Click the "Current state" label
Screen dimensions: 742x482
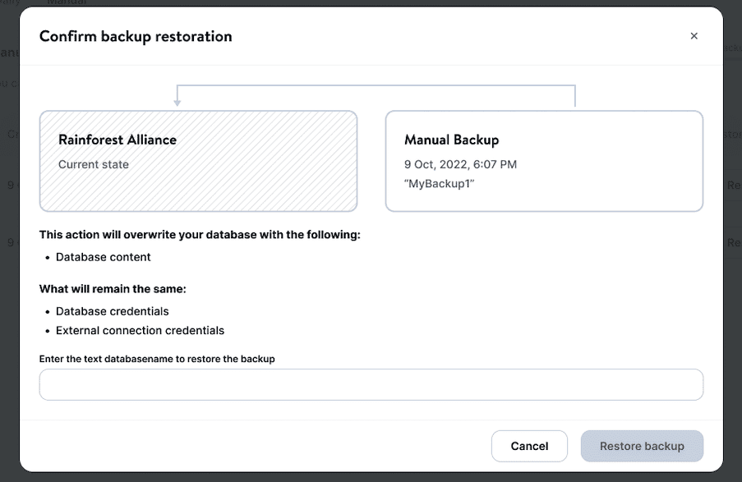[x=94, y=164]
